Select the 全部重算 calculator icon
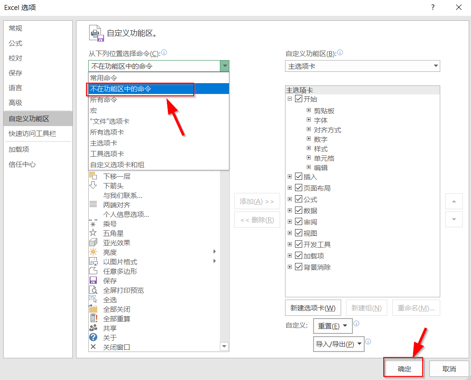 click(x=93, y=318)
